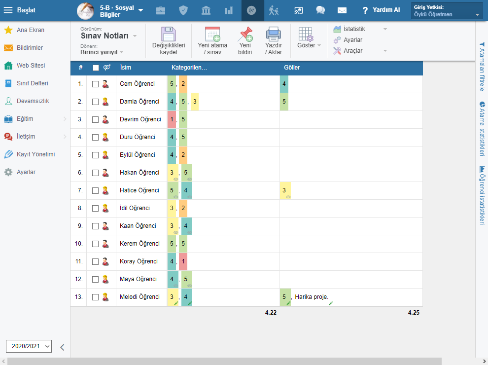Expand the Araçlar dropdown arrow
The height and width of the screenshot is (365, 488).
click(x=385, y=51)
